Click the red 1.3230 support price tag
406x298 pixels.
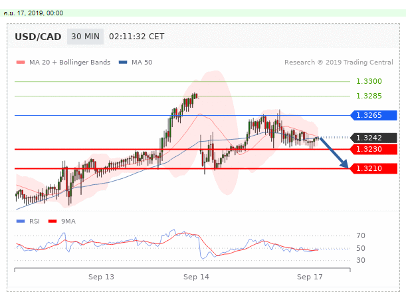(x=373, y=149)
